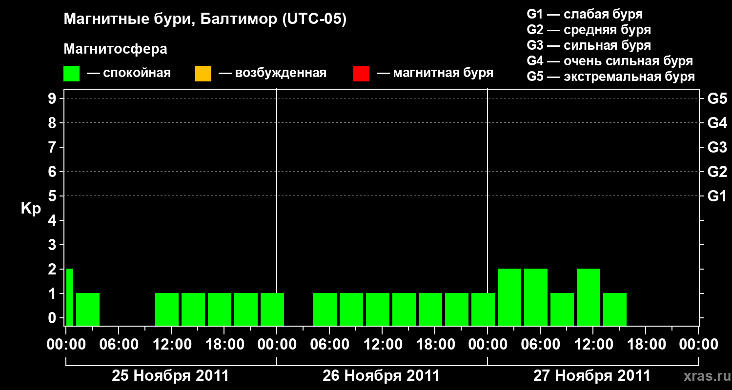Click the Kp 2 bar at 06:00 on 27 November
Screen dimensions: 732x390
tap(536, 297)
